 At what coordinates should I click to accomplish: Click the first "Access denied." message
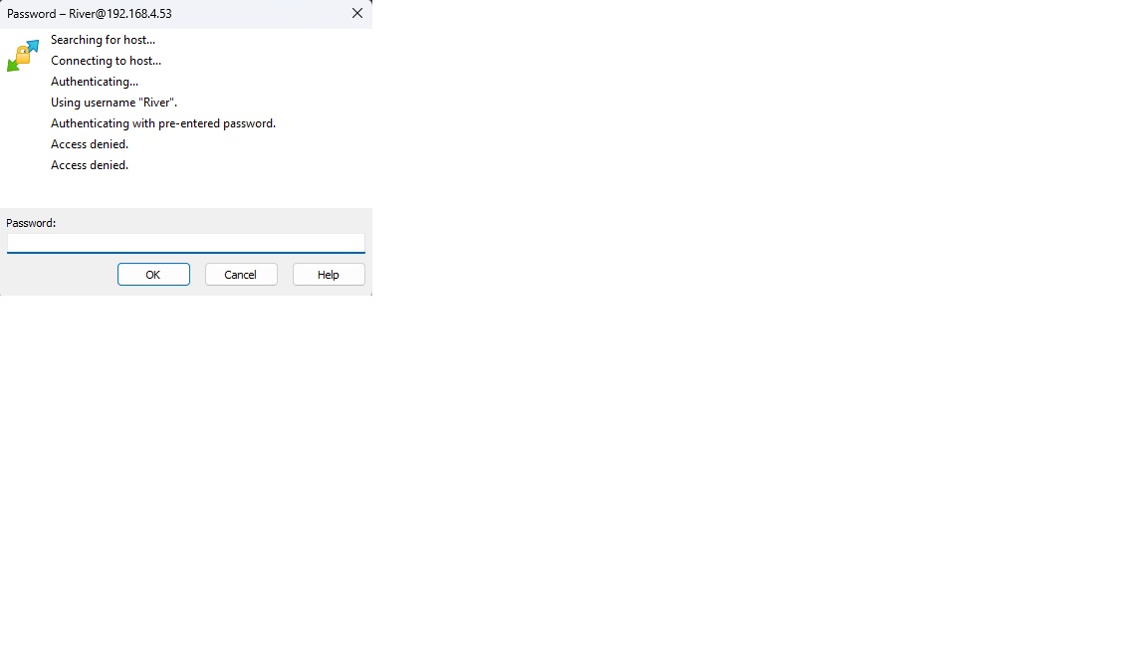coord(90,144)
